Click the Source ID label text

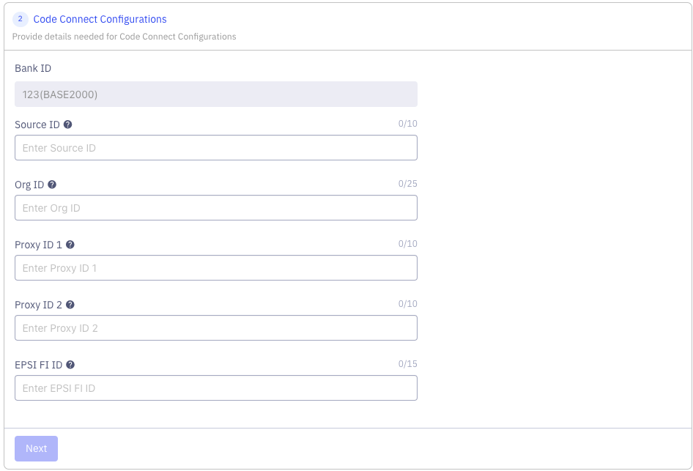tap(37, 125)
